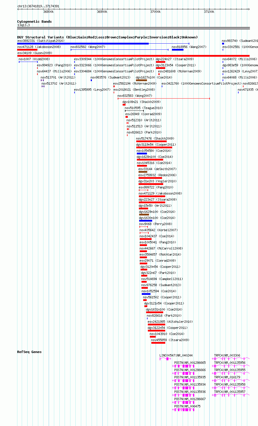Click nsv513702 (Arlt2011) label
Image resolution: width=258 pixels, height=426 pixels.
[59, 84]
